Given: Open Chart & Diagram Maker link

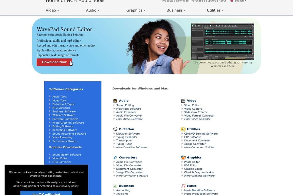Looking at the screenshot, I should tap(199, 172).
